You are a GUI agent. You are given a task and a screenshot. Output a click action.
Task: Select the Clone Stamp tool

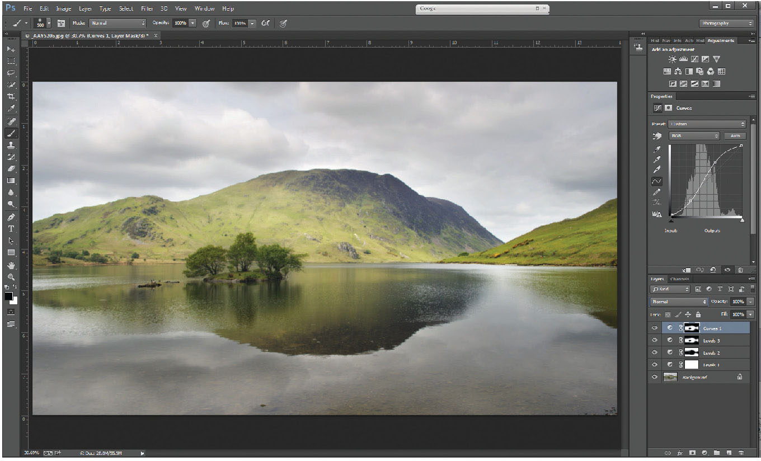coord(11,145)
